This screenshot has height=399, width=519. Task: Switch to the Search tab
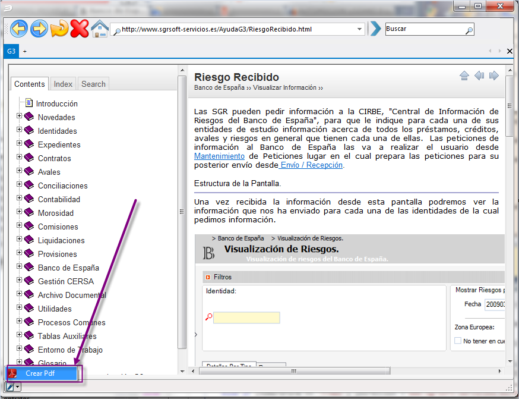pyautogui.click(x=93, y=84)
